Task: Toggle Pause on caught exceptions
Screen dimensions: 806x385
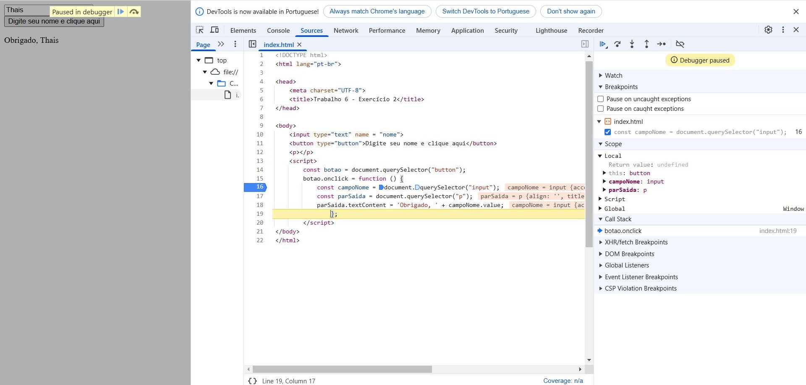Action: tap(601, 109)
